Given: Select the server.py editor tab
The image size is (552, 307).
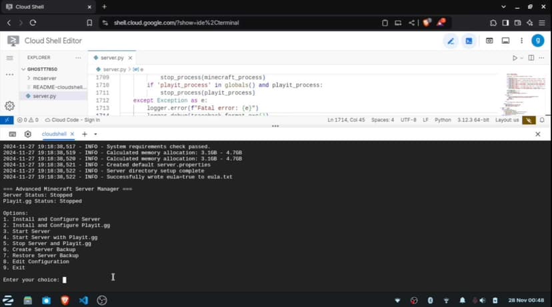Looking at the screenshot, I should (112, 58).
